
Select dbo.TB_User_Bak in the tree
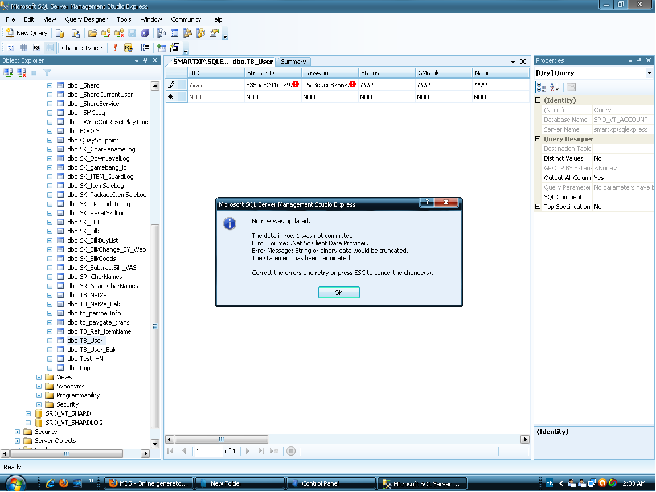coord(92,350)
